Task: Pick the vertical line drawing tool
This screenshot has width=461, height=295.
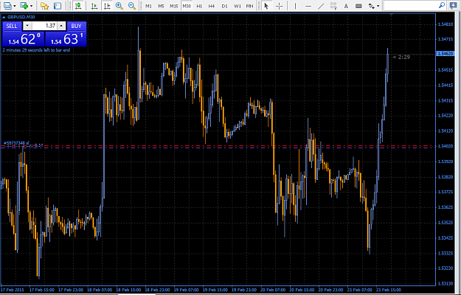Action: click(296, 6)
